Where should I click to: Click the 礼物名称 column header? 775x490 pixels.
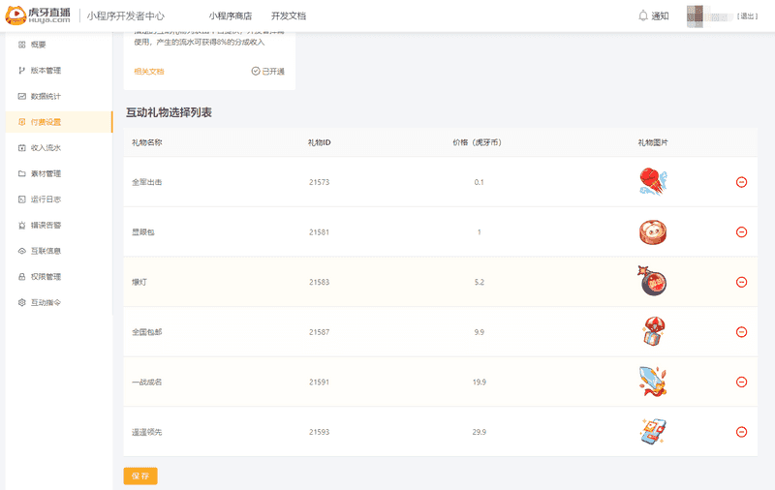(147, 142)
